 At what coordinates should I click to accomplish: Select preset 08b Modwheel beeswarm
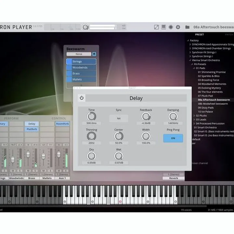coord(213,104)
